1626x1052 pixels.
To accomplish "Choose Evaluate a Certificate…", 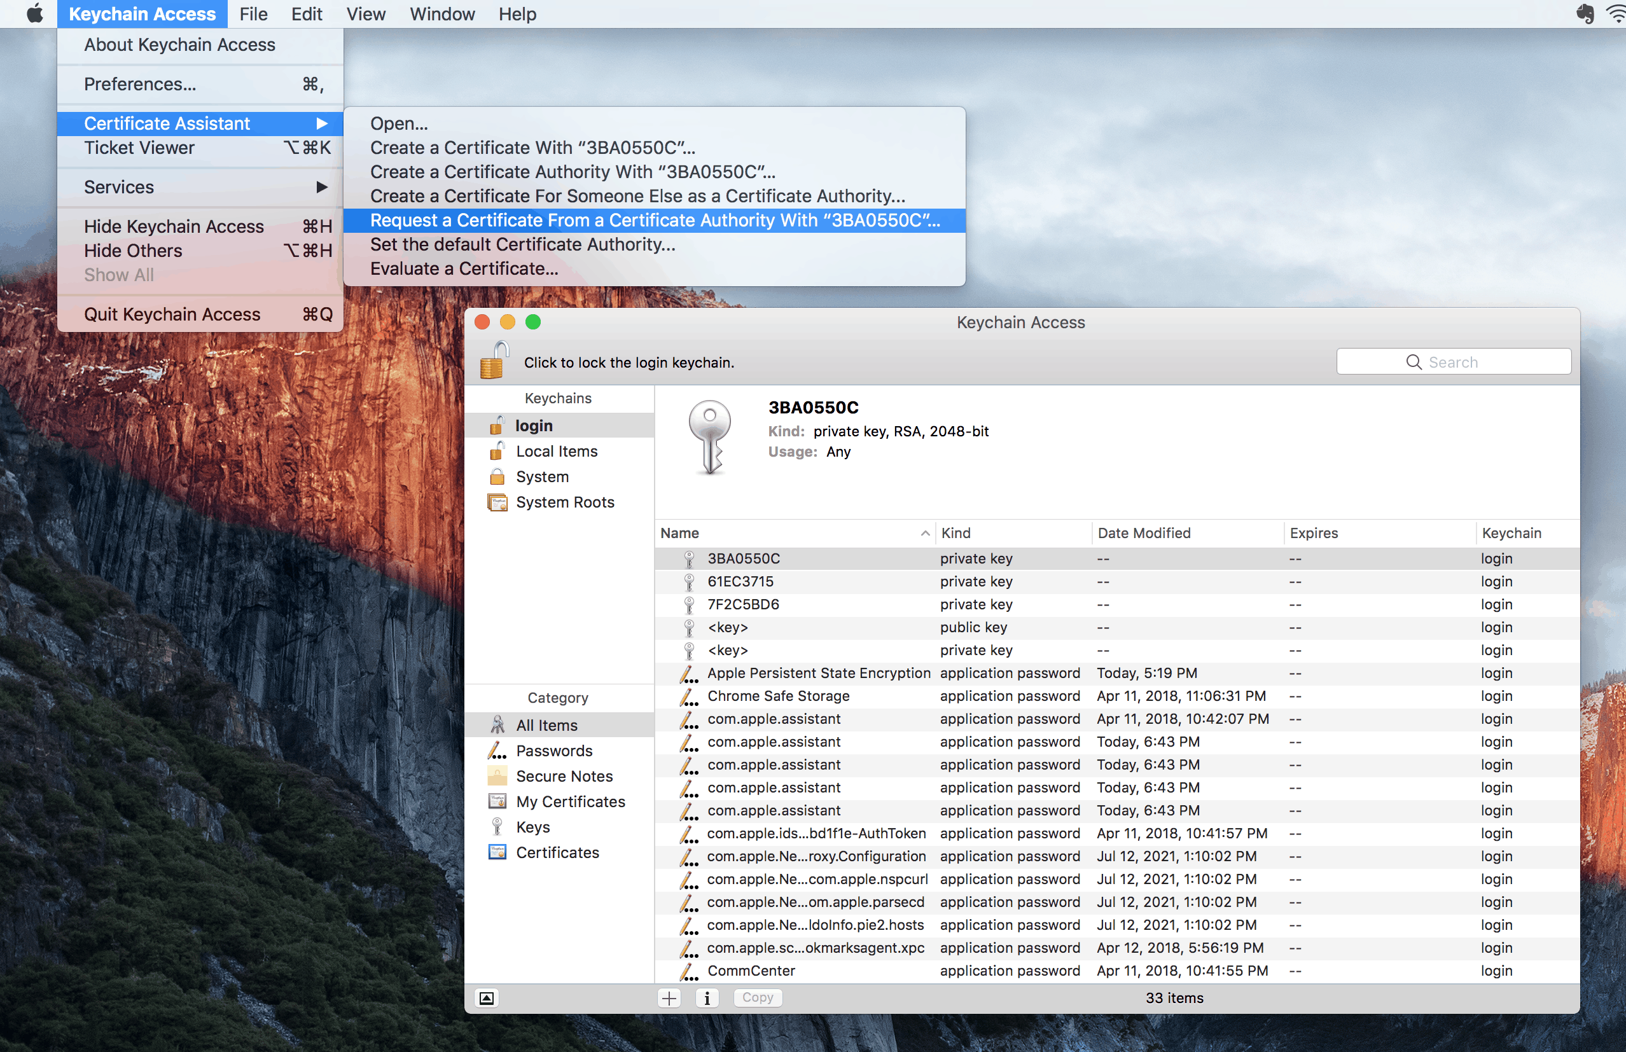I will pos(655,268).
